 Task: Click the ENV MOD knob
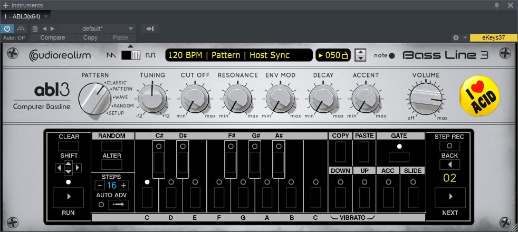tap(280, 99)
